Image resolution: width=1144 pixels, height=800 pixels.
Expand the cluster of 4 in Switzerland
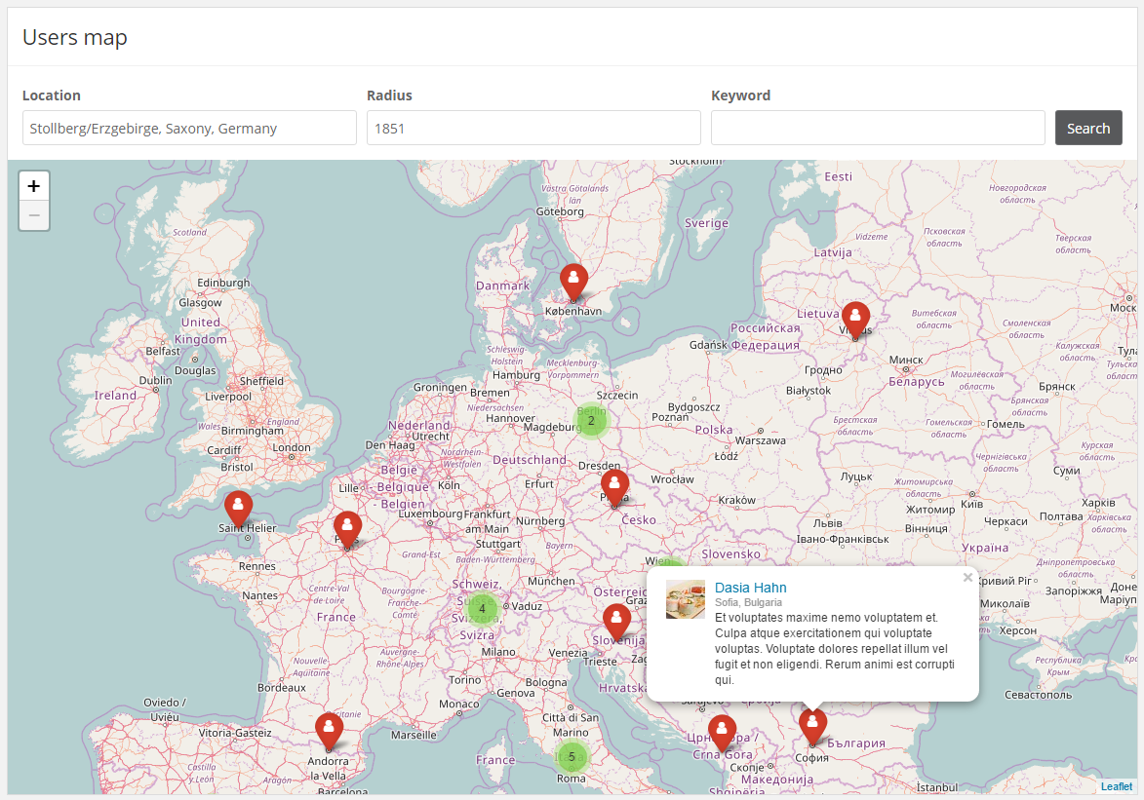click(482, 608)
